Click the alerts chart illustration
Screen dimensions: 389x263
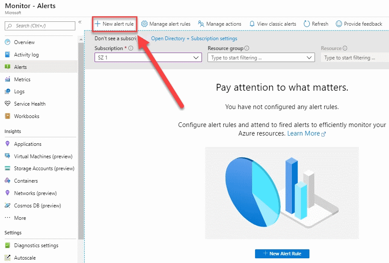pos(282,193)
